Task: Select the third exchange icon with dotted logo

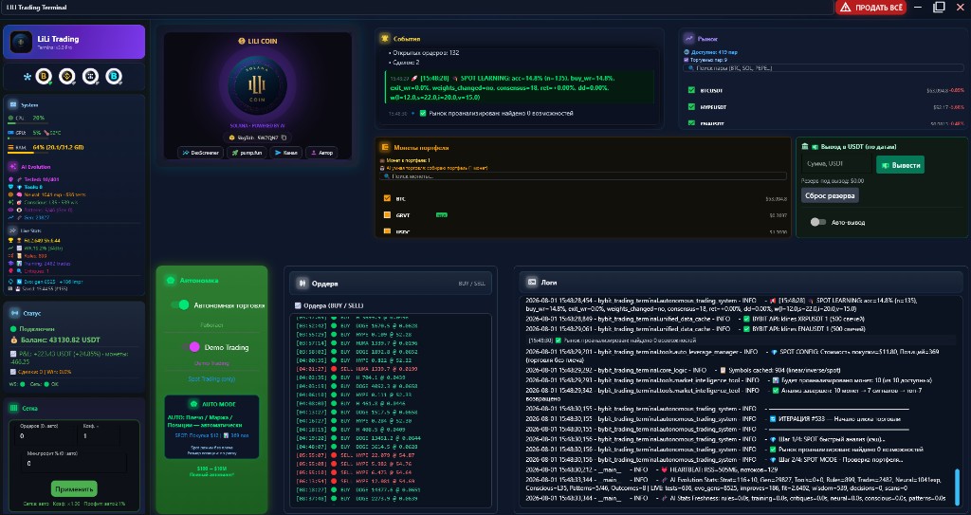Action: point(90,77)
